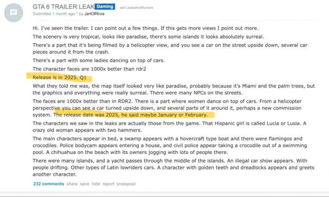Click the edited asterisk beside the timestamp
Screen dimensions: 329x197
coord(77,14)
